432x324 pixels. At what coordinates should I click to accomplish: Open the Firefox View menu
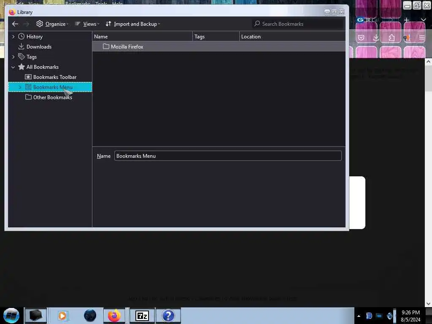click(34, 3)
